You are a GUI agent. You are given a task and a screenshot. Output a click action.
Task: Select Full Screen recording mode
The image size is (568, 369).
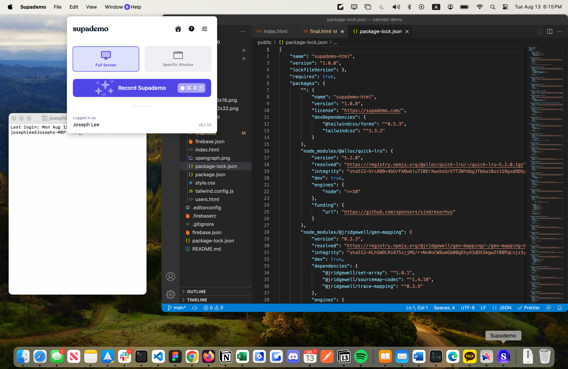coord(106,59)
